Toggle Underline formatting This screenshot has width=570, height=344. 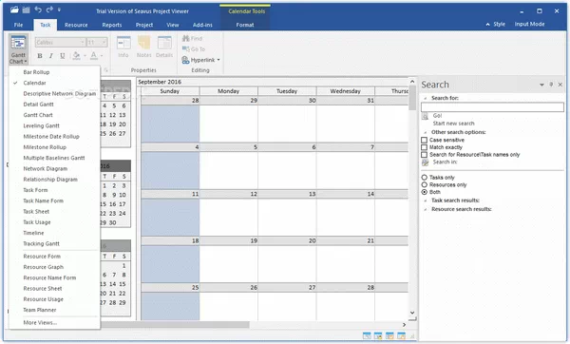pyautogui.click(x=63, y=56)
